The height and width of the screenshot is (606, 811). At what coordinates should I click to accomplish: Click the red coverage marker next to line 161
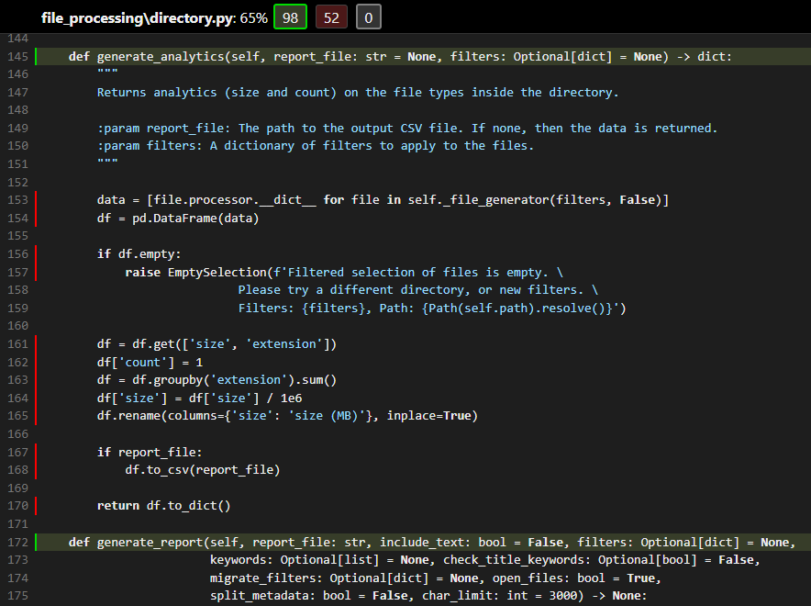(x=35, y=342)
